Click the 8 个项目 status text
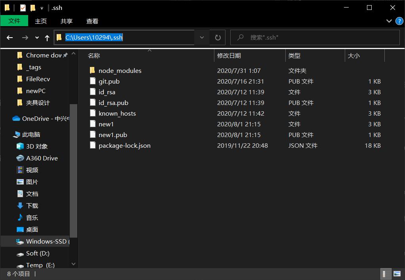The image size is (405, 280). 19,274
